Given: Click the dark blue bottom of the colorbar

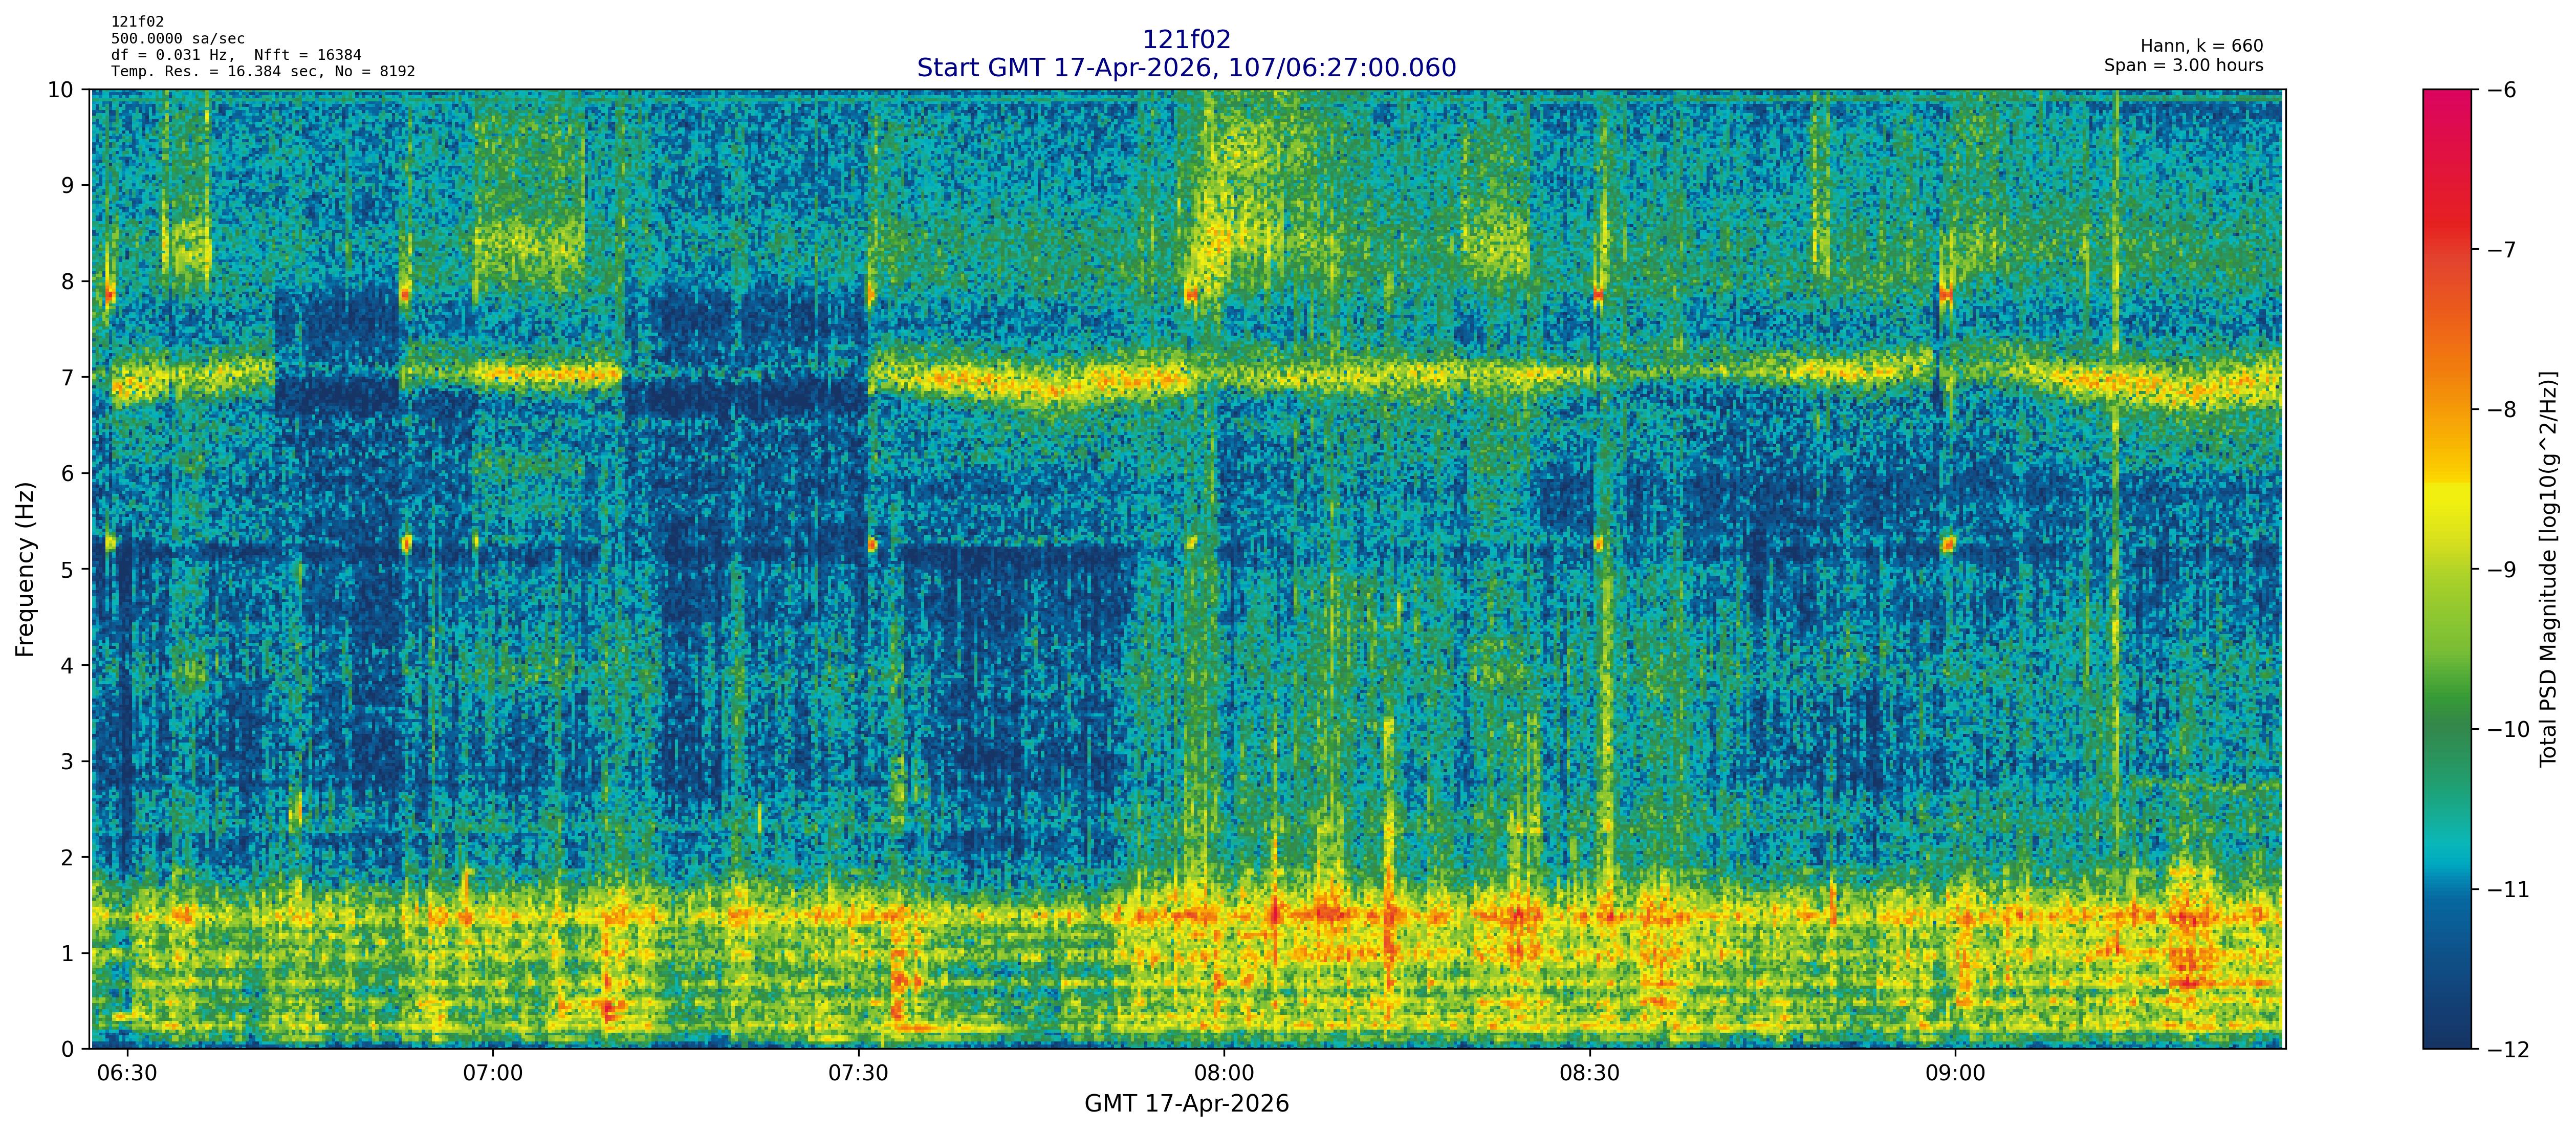Looking at the screenshot, I should click(2446, 1030).
